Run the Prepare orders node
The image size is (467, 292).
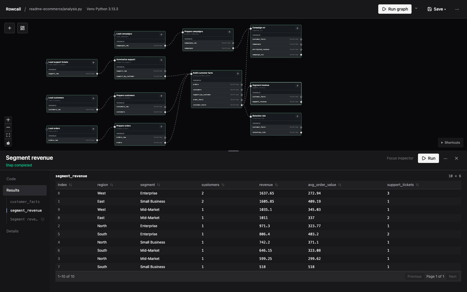161,126
